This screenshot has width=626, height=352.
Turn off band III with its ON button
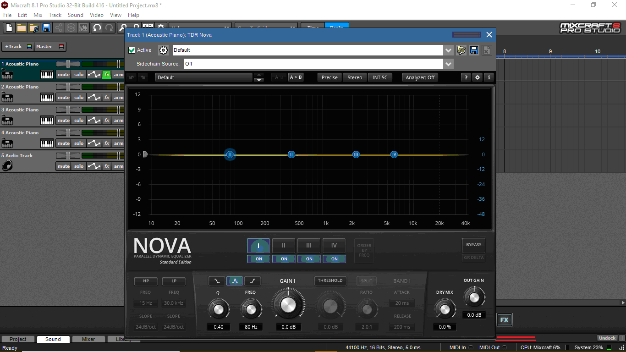coord(309,259)
